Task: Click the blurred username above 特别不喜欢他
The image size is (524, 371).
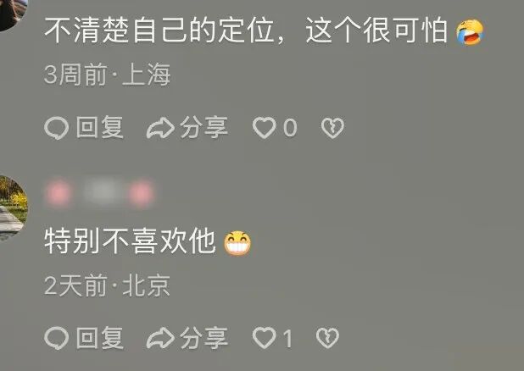Action: pyautogui.click(x=99, y=194)
